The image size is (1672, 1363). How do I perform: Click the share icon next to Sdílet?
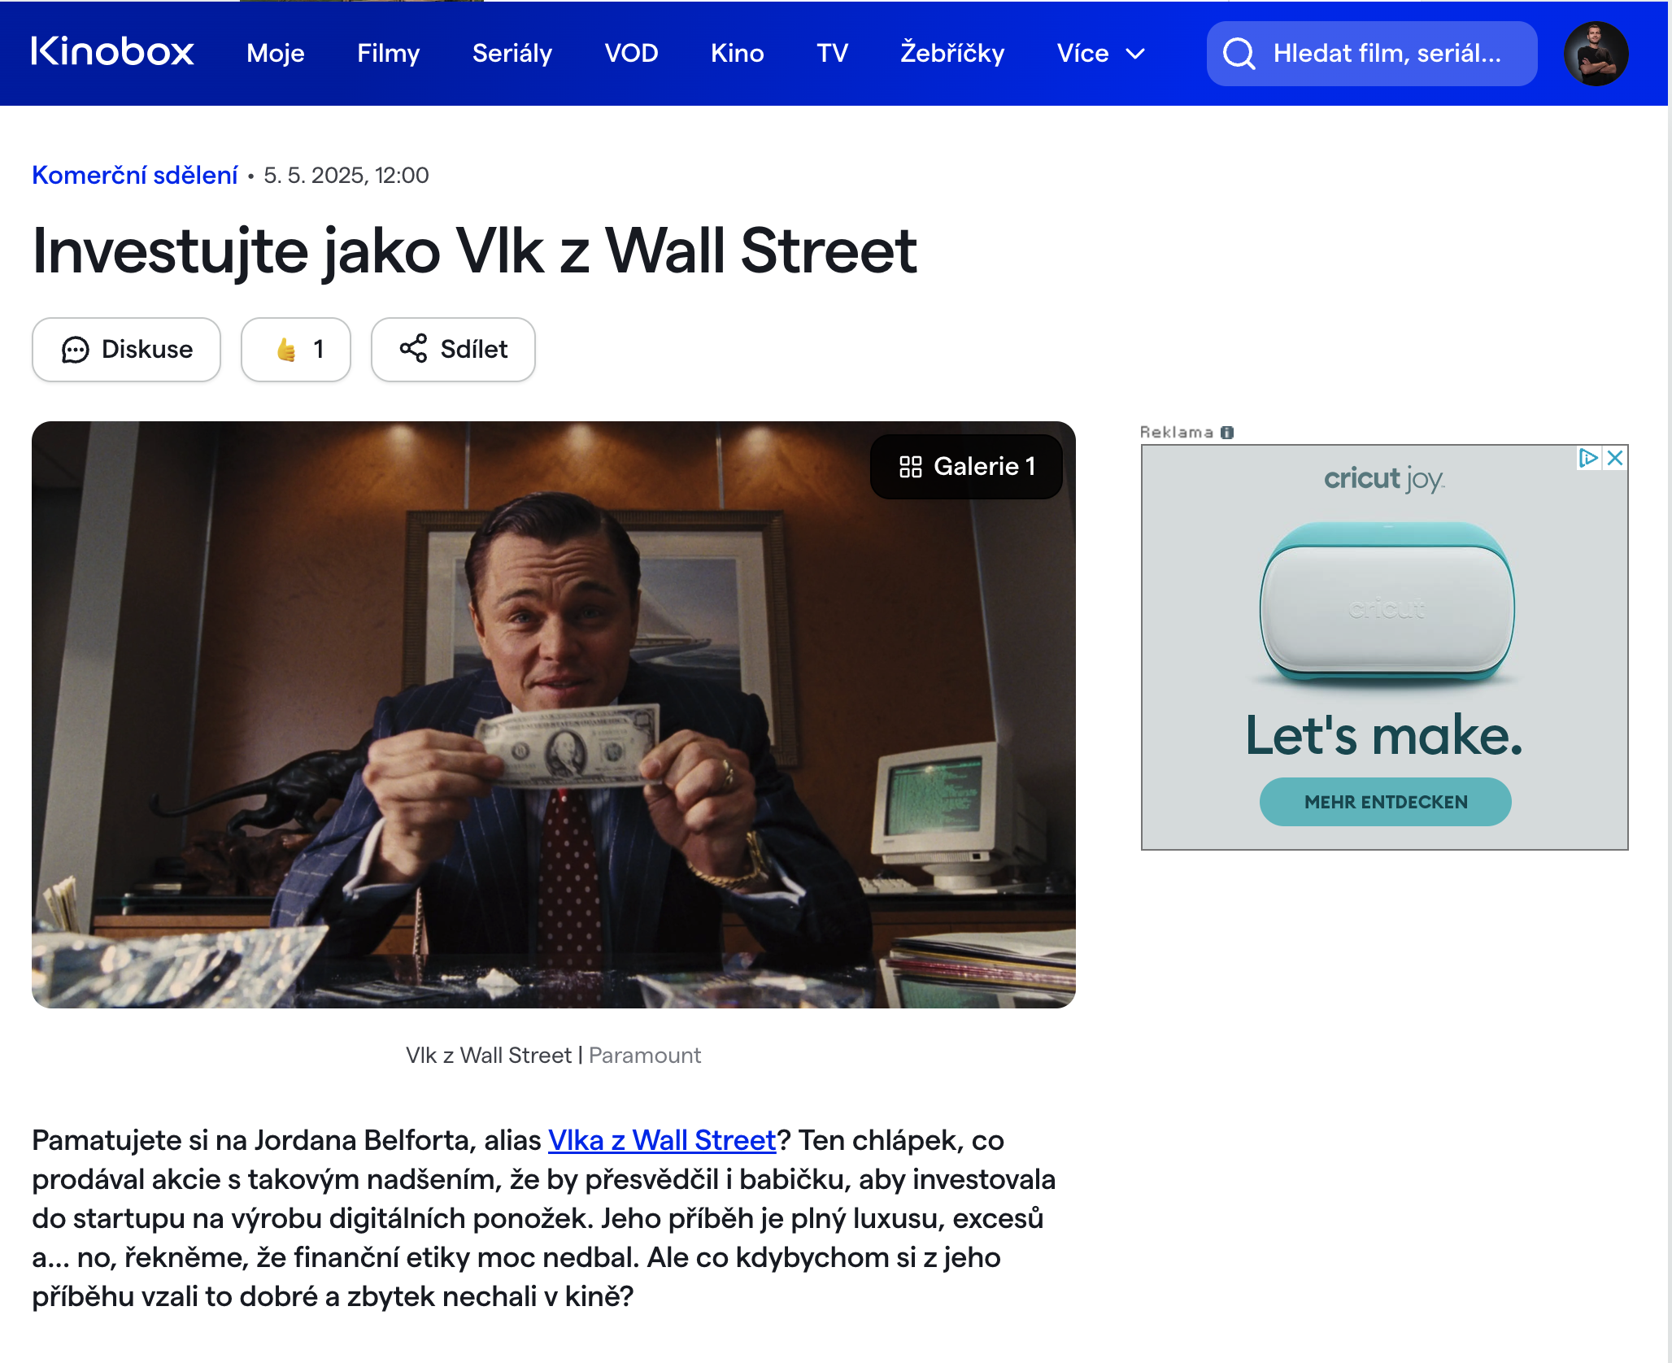pos(413,349)
